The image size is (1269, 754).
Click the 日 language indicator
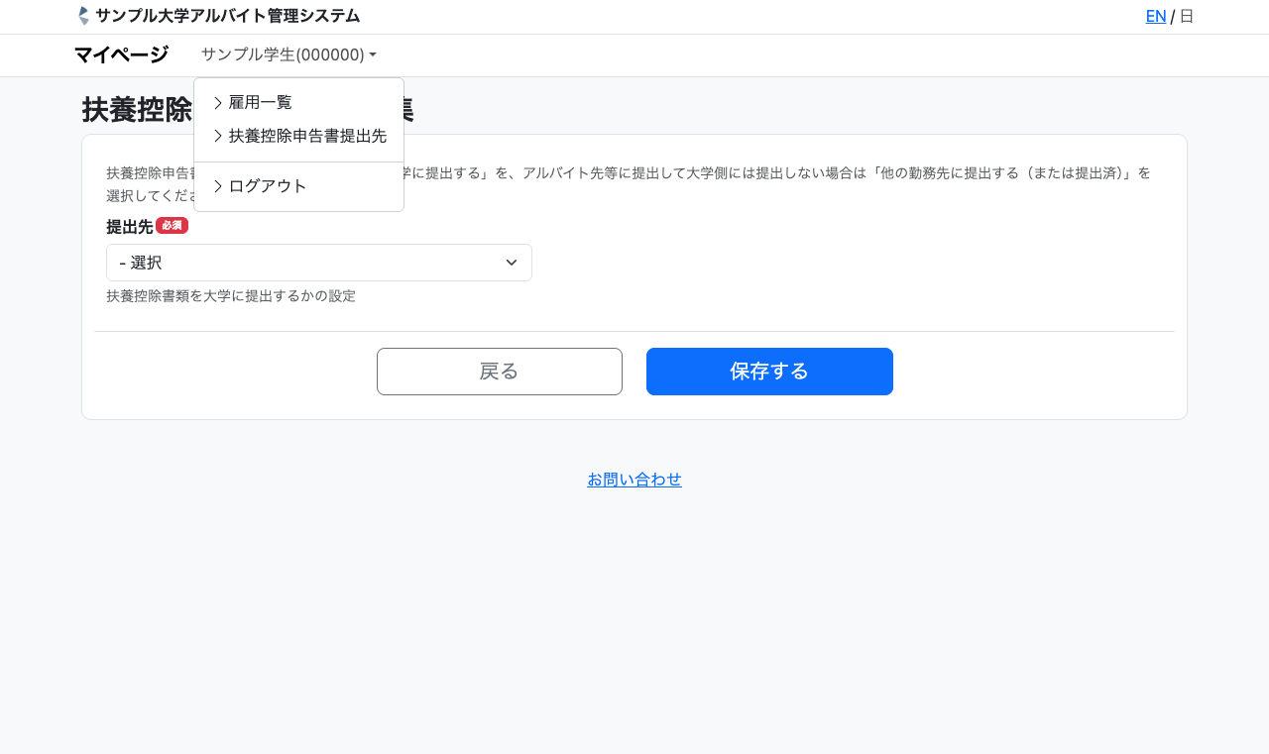tap(1187, 16)
